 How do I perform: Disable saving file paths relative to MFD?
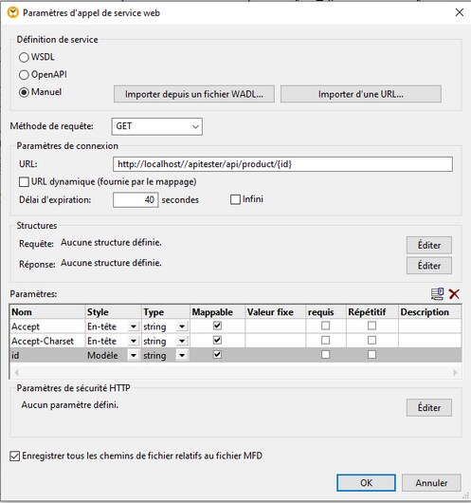(15, 456)
